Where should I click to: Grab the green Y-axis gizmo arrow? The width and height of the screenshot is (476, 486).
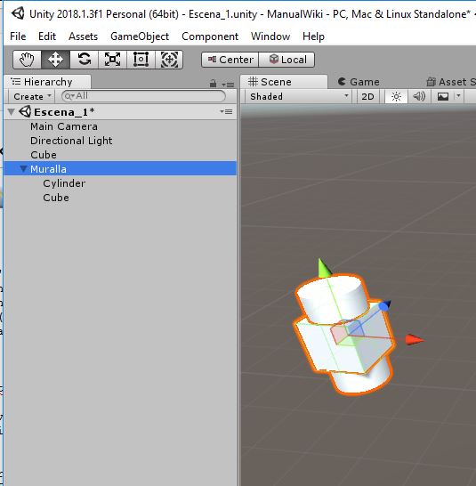pos(324,268)
